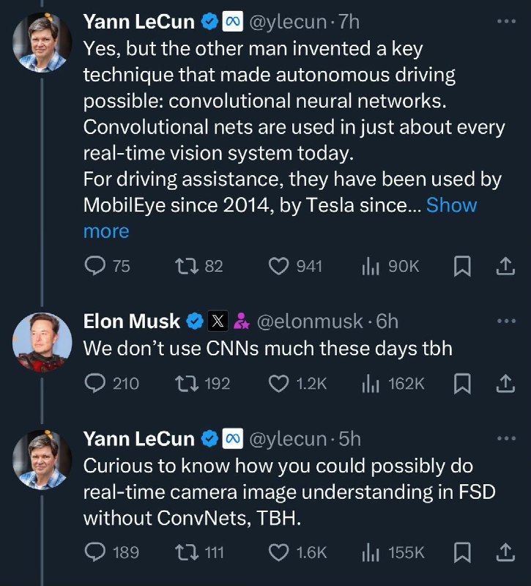Bookmark the first Yann LeCun tweet
The image size is (531, 586).
(462, 267)
